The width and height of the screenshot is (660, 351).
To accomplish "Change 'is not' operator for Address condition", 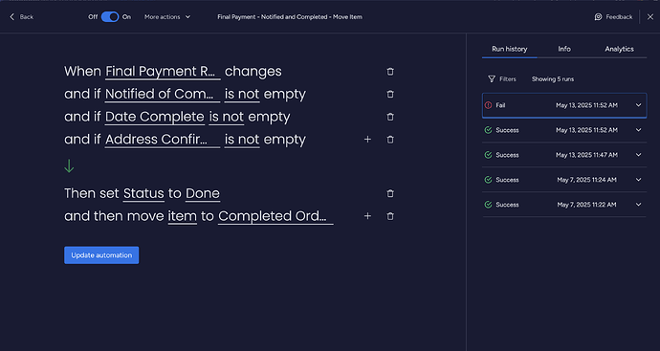I will coord(242,140).
